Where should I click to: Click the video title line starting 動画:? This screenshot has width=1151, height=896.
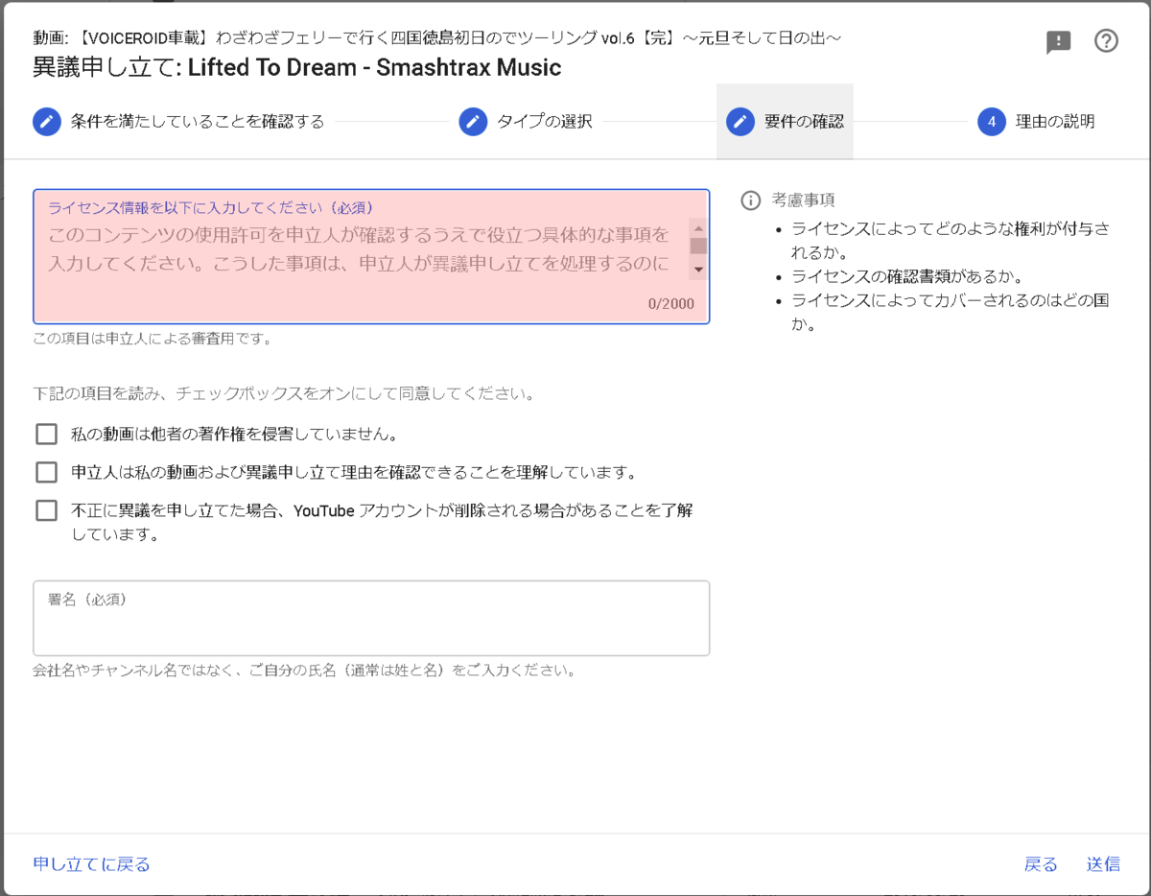coord(437,37)
